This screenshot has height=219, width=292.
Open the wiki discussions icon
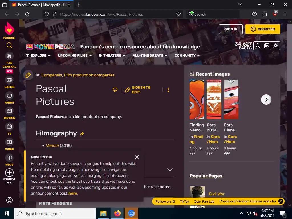[x=267, y=46]
